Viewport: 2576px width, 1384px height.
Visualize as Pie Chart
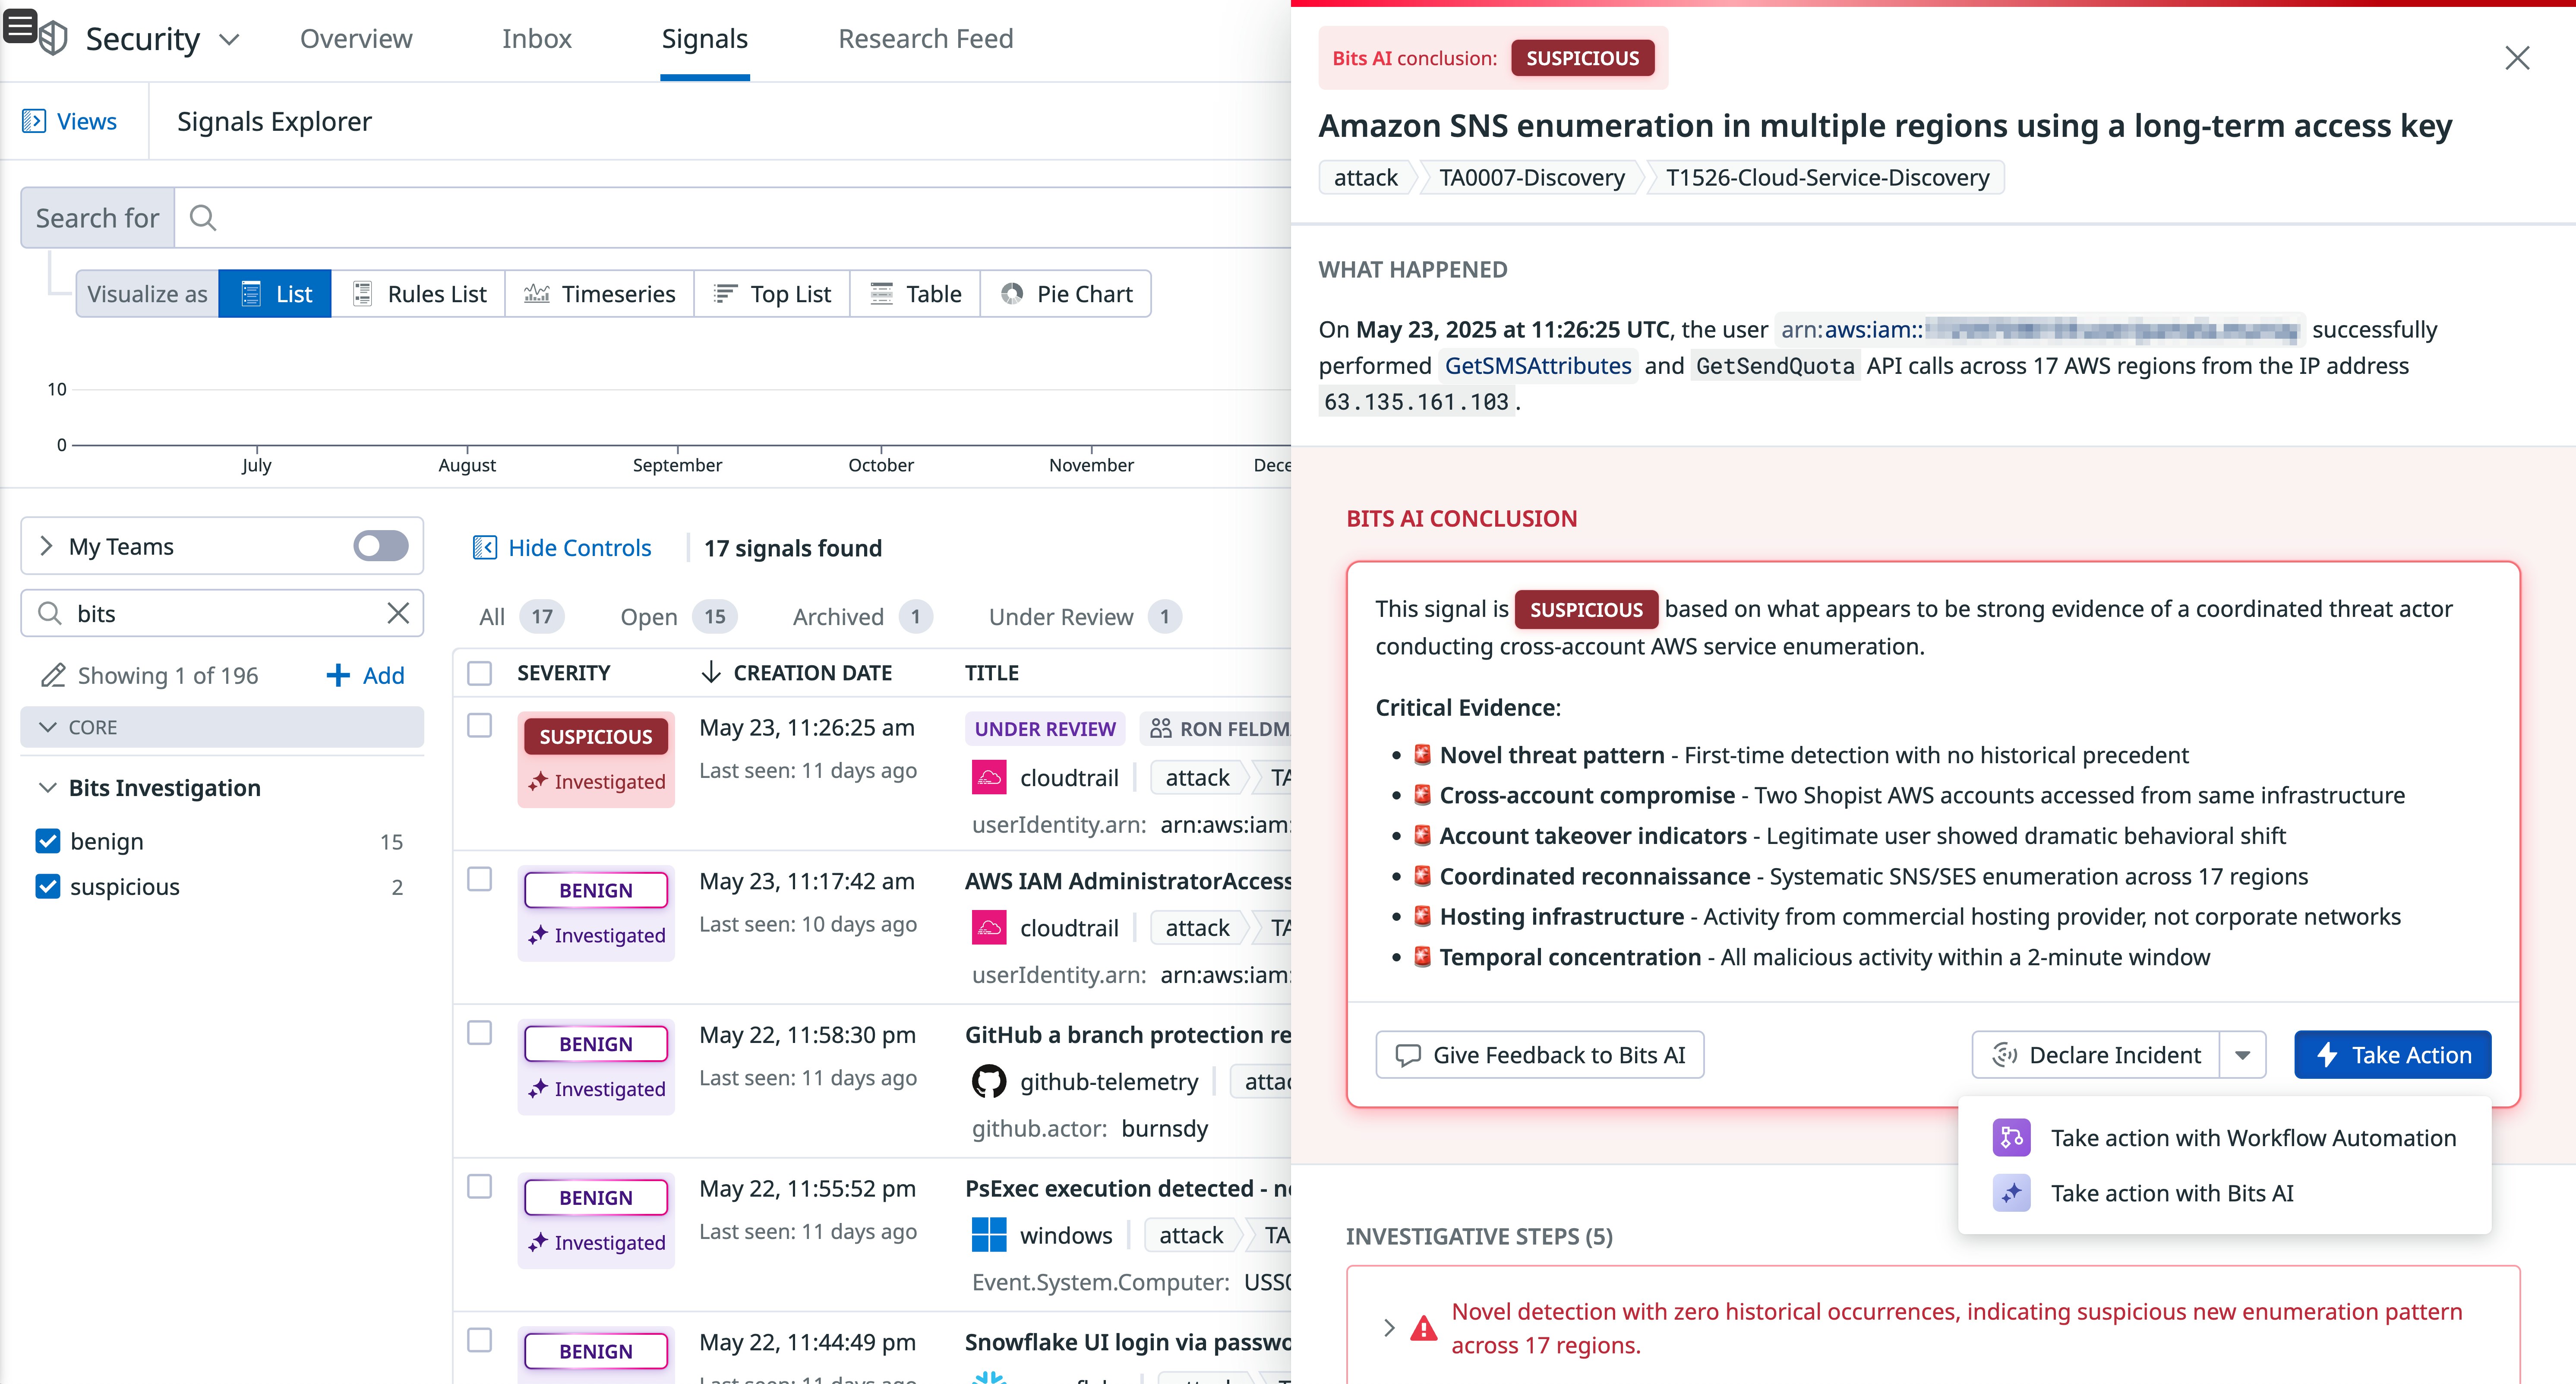[x=1066, y=294]
